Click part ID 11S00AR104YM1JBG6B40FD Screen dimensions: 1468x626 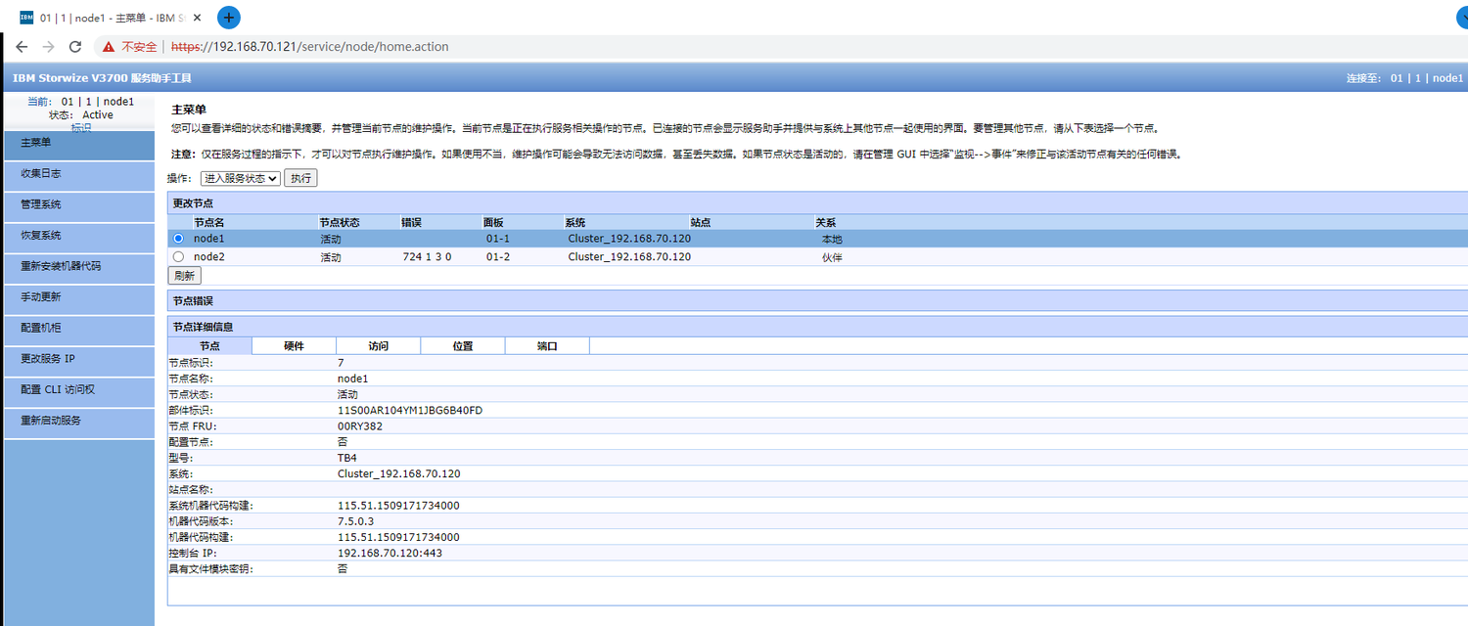click(410, 411)
